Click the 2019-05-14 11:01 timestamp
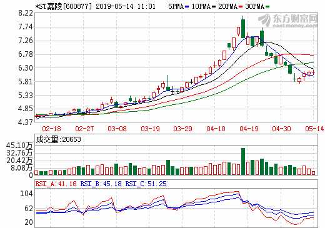Image resolution: width=325 pixels, height=228 pixels. point(126,6)
